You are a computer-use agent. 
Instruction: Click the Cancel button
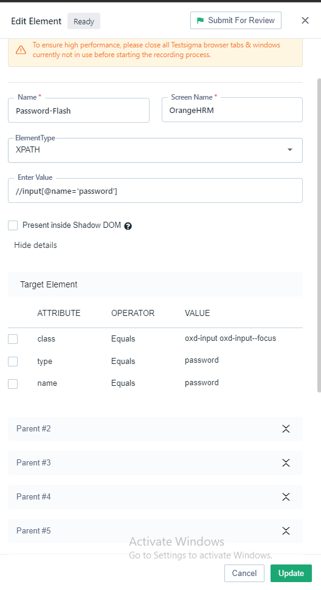pyautogui.click(x=244, y=573)
